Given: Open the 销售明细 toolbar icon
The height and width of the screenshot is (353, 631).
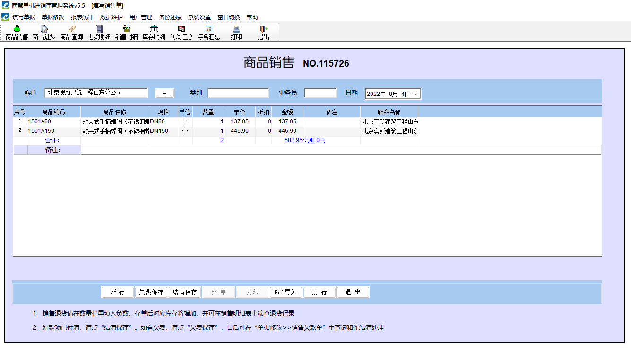Looking at the screenshot, I should [126, 33].
